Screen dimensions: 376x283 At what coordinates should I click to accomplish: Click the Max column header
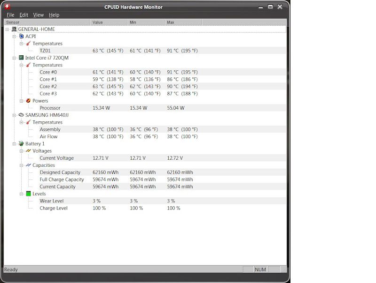point(183,22)
